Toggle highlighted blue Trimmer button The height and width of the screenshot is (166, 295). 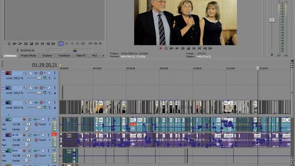(x=61, y=44)
